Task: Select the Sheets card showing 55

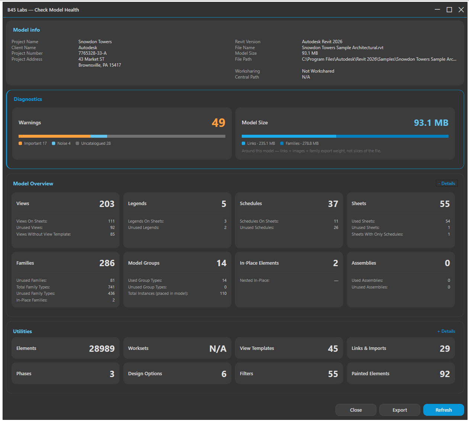Action: pos(401,220)
